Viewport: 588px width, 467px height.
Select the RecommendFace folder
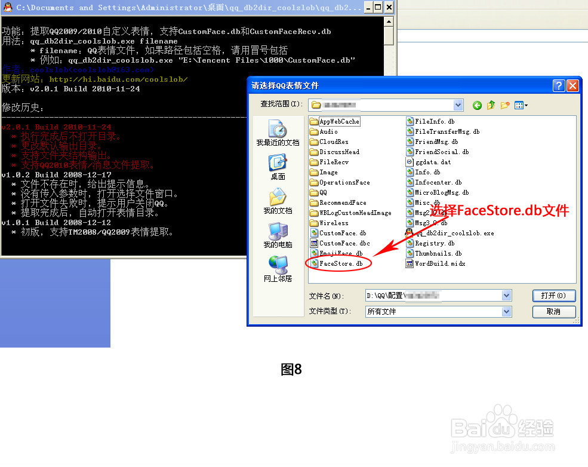338,202
